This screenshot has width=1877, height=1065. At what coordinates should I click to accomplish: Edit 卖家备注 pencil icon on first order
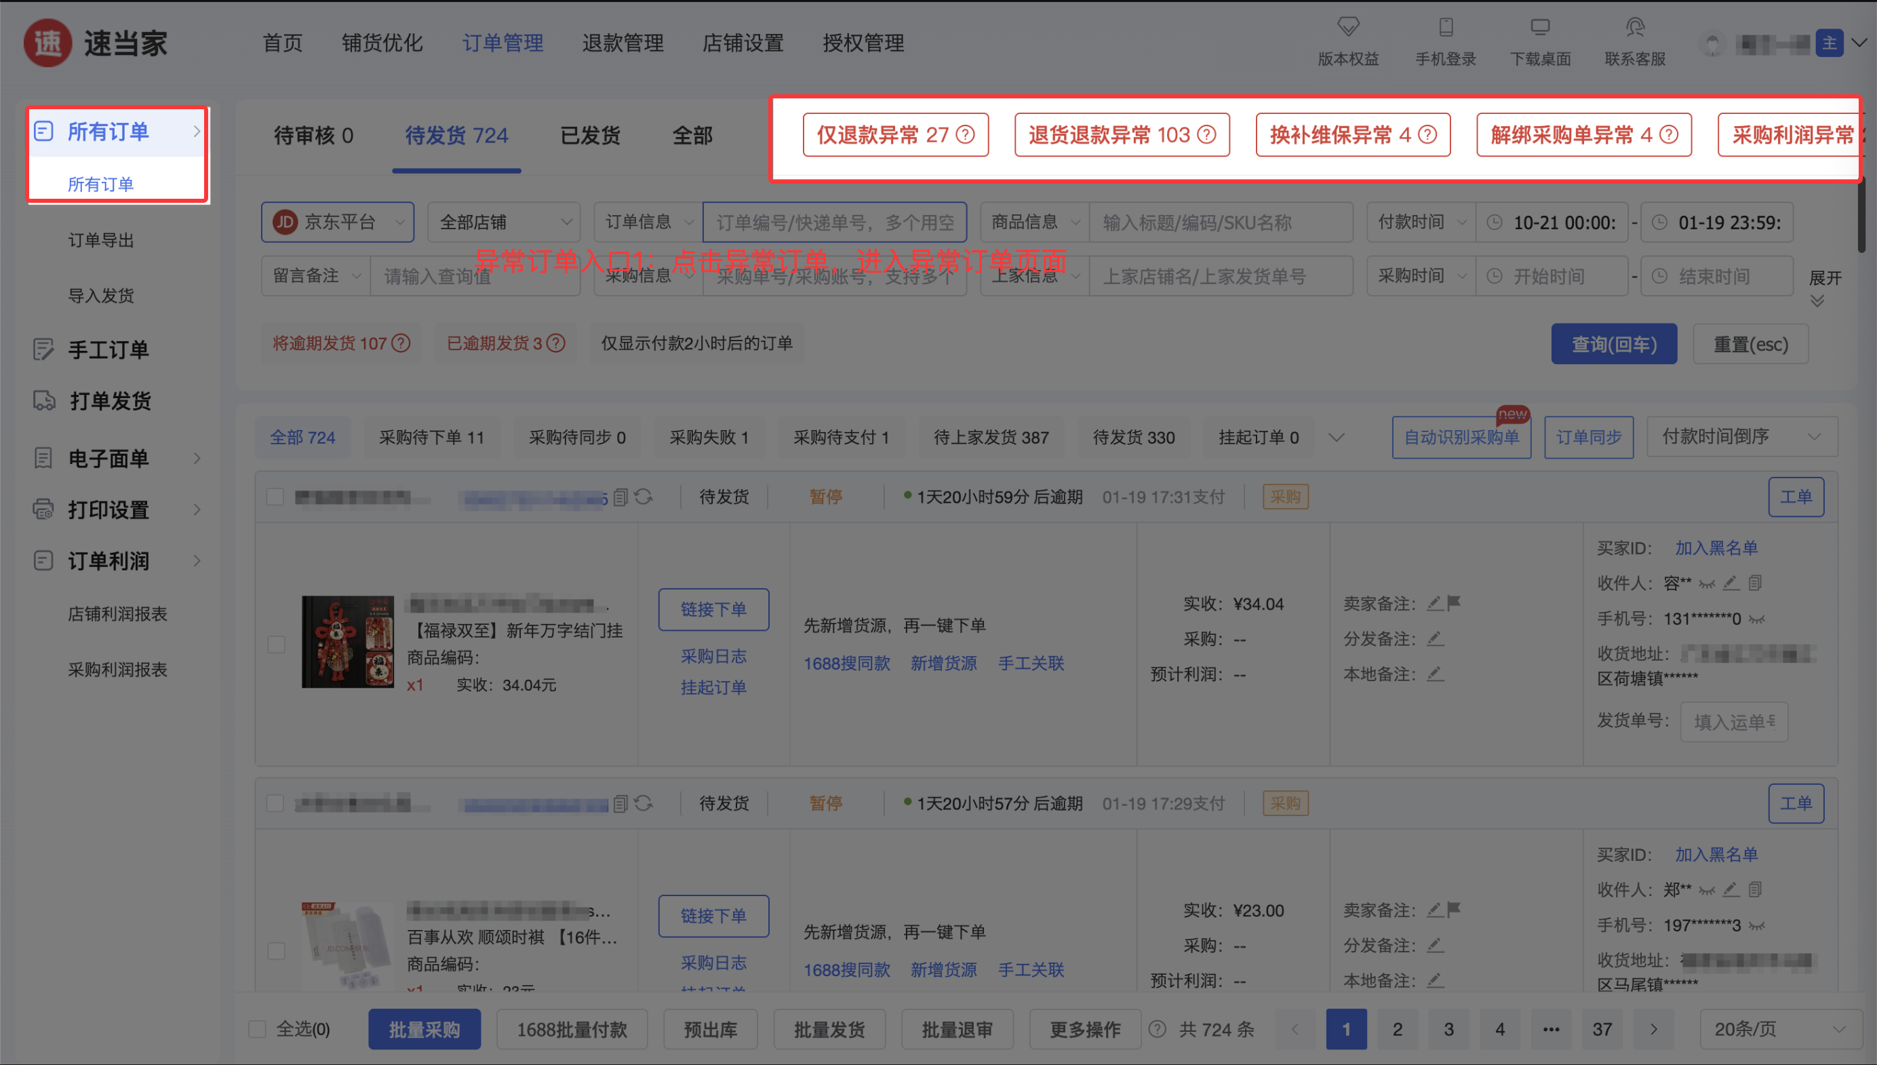(1435, 604)
